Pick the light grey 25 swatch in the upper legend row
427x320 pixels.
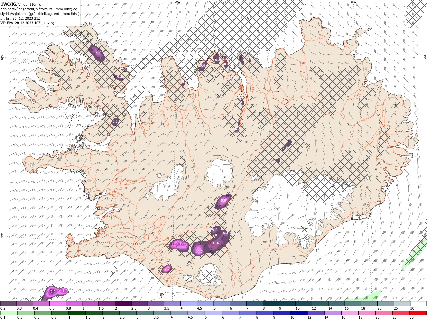(x=402, y=304)
